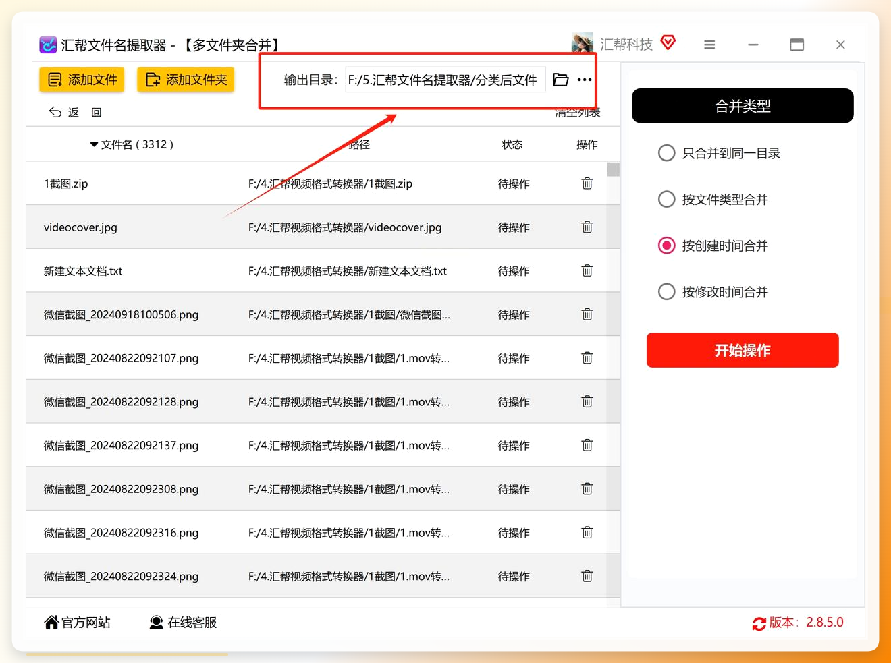Click the version refresh icon
The height and width of the screenshot is (663, 891).
click(759, 624)
